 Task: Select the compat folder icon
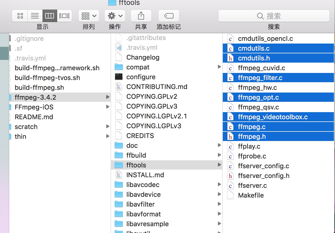(x=119, y=67)
